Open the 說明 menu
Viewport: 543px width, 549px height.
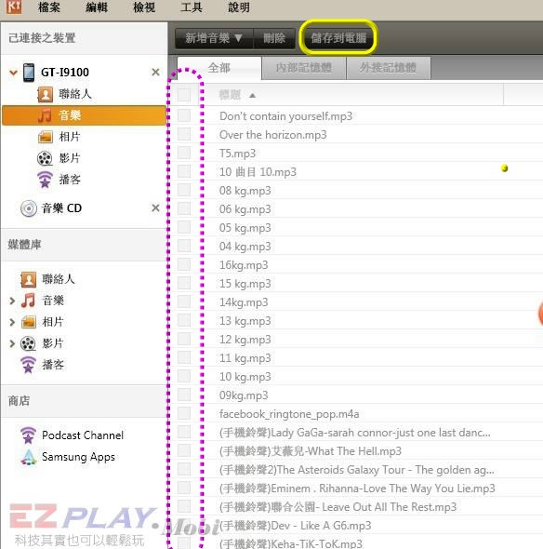coord(239,7)
